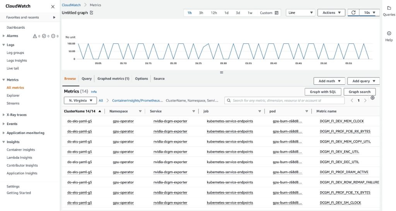Screen dimensions: 396x211
Task: Open the Queries panel icon
Action: 389,8
